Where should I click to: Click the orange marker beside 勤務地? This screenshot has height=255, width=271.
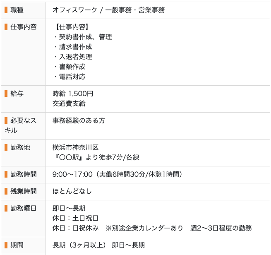6,147
